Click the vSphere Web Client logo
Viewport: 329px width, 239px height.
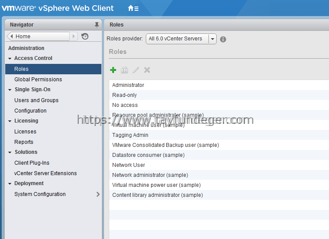[58, 8]
